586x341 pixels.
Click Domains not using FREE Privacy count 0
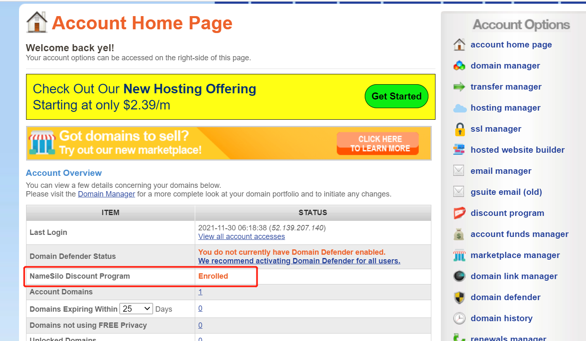click(x=200, y=325)
